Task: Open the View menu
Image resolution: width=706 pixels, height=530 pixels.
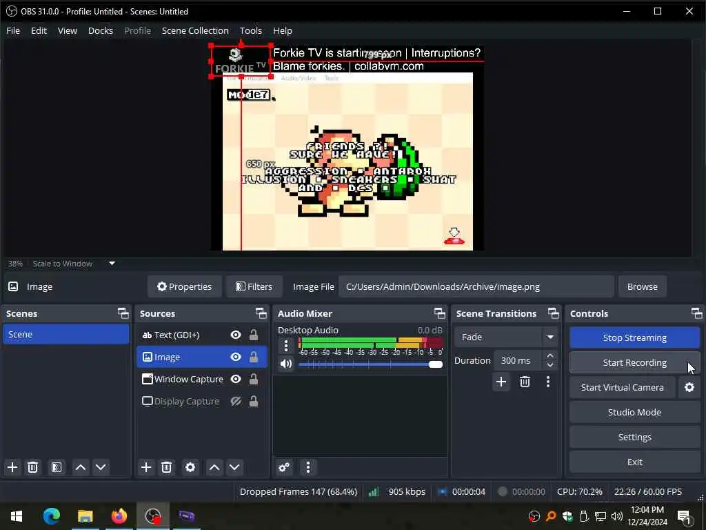Action: tap(68, 30)
